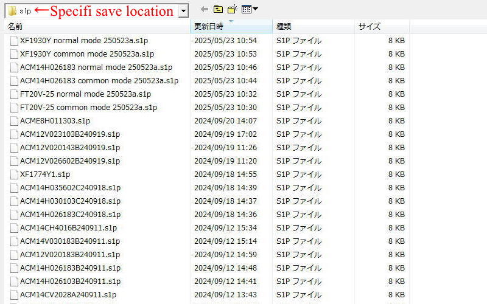Viewport: 487px width, 304px height.
Task: Click the date 2024/09/12 15:34
Action: [225, 227]
